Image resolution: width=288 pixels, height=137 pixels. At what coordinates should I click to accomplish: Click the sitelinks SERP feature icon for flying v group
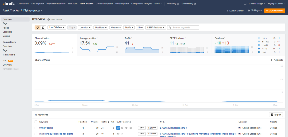(118, 128)
